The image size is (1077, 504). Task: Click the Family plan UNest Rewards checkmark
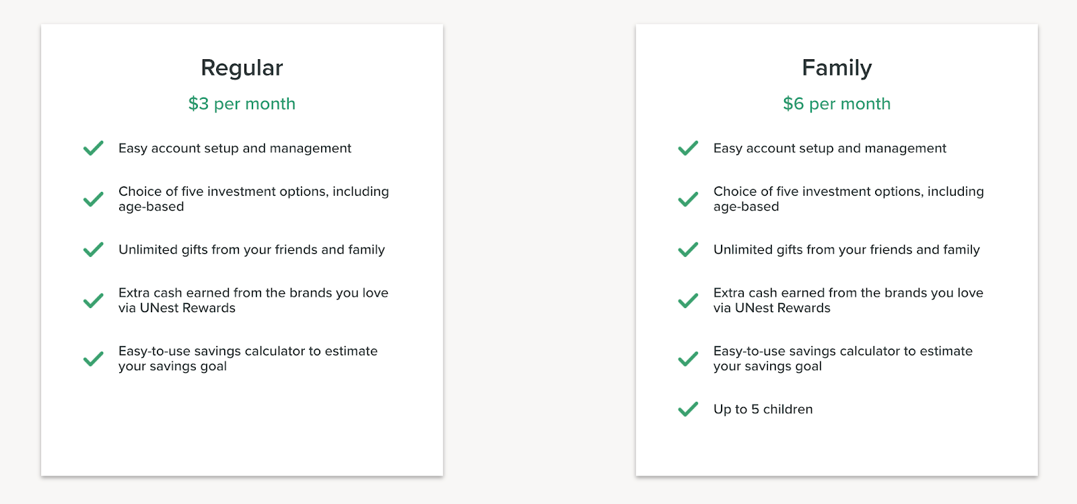688,300
